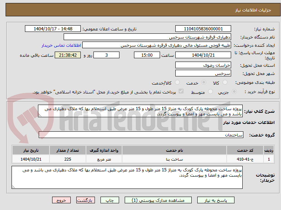The width and height of the screenshot is (281, 210).
Task: Click the تعداد / مقدار column header
Action: point(68,150)
